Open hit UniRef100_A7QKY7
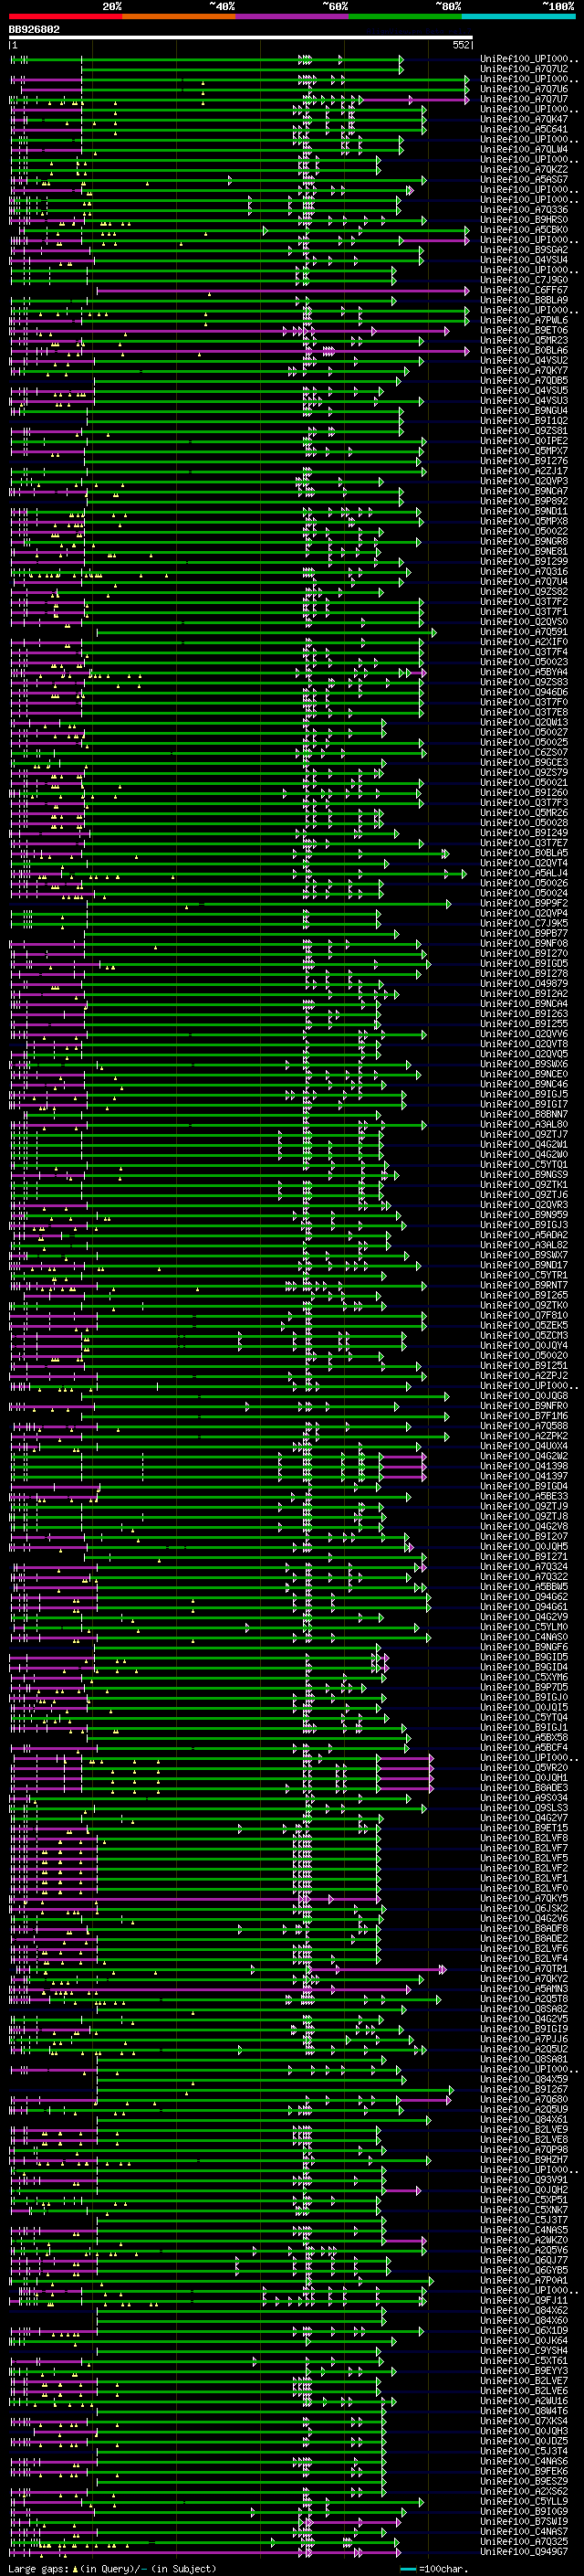584x2576 pixels. click(x=524, y=371)
